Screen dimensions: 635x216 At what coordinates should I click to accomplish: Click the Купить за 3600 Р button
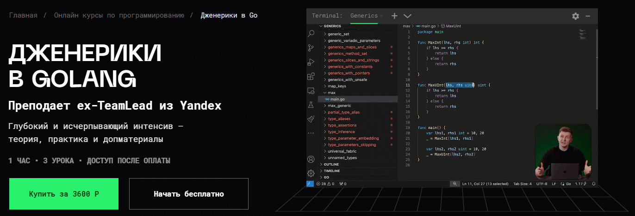coord(64,194)
